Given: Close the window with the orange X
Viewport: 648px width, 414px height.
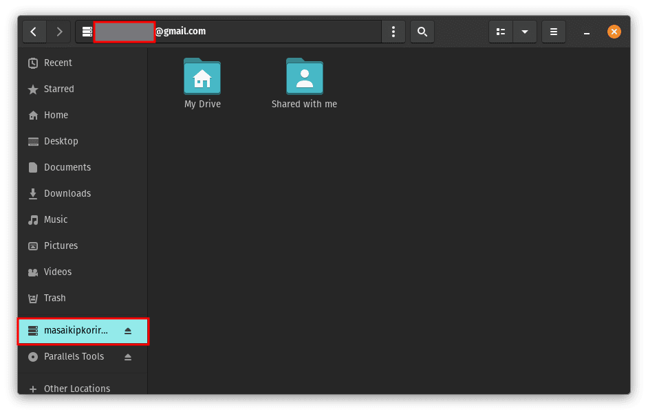Looking at the screenshot, I should (x=614, y=32).
